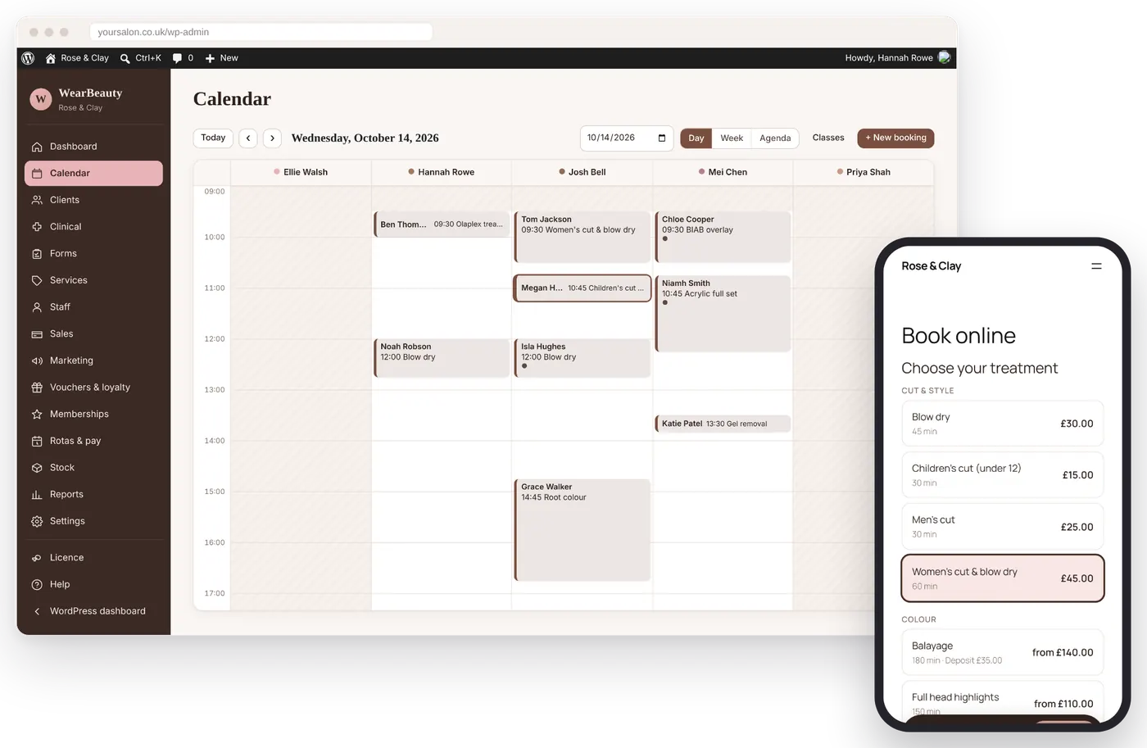
Task: Select Women's cut & blow dry treatment card
Action: tap(1003, 578)
